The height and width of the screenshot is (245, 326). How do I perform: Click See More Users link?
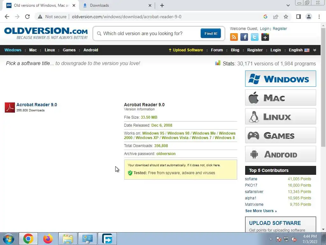[261, 211]
